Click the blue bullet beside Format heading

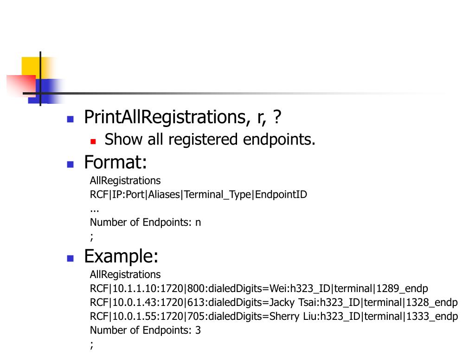[71, 165]
